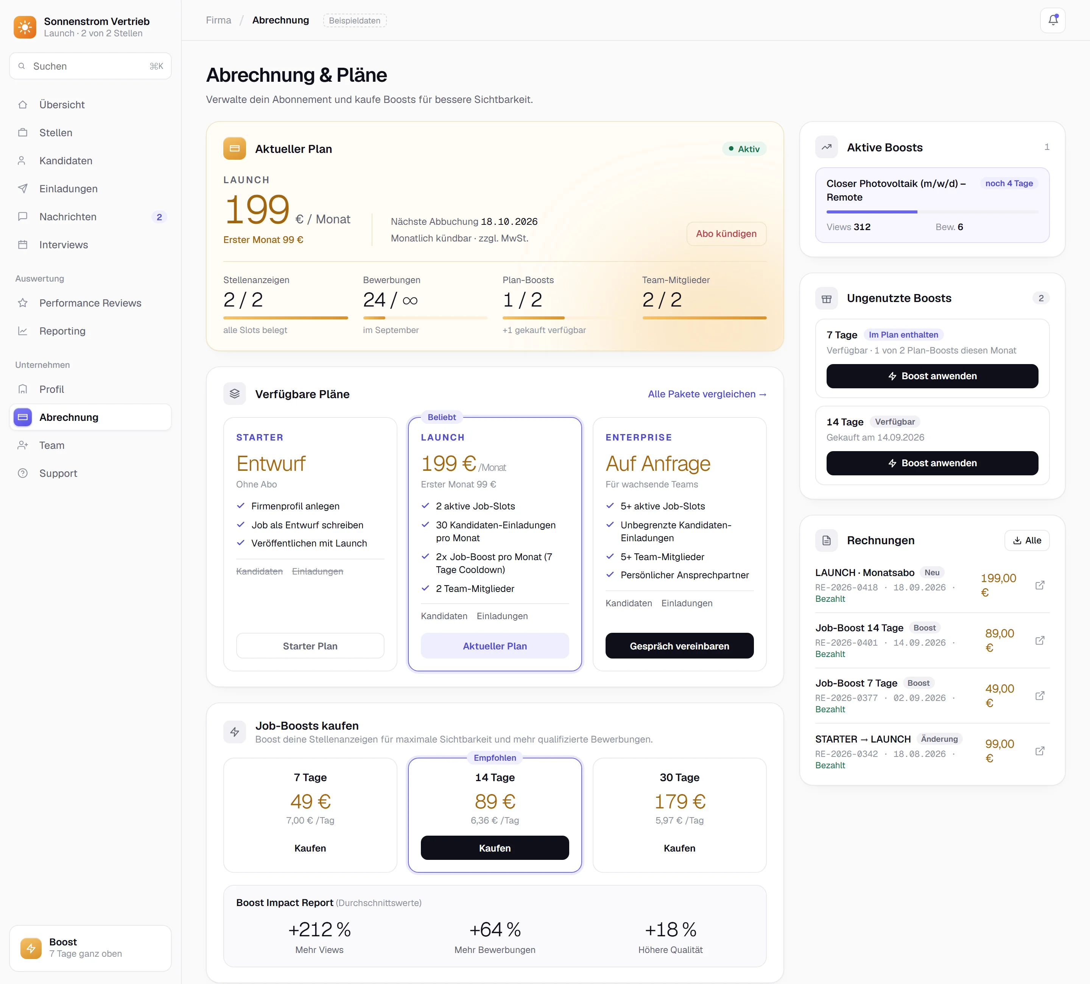
Task: Open Nachrichten with 2 unread
Action: [x=90, y=217]
